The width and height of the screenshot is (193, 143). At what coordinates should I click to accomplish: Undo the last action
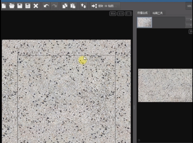coord(46,6)
